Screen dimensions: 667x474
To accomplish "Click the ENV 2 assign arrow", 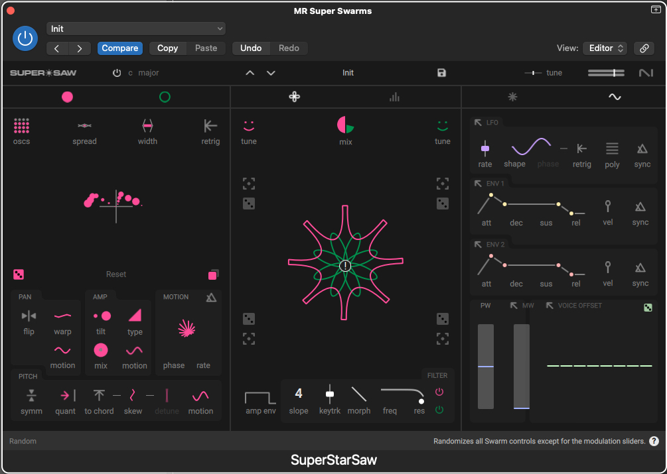I will pos(478,244).
